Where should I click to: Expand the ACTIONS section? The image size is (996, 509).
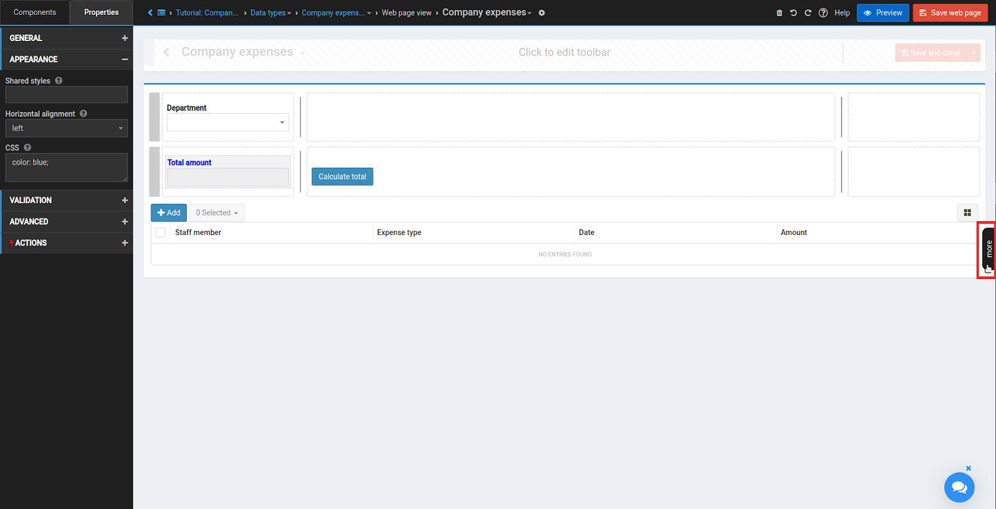tap(125, 242)
